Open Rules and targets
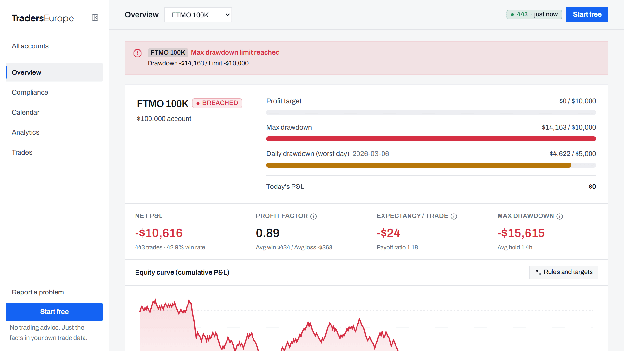Screen dimensions: 624x351 [564, 272]
